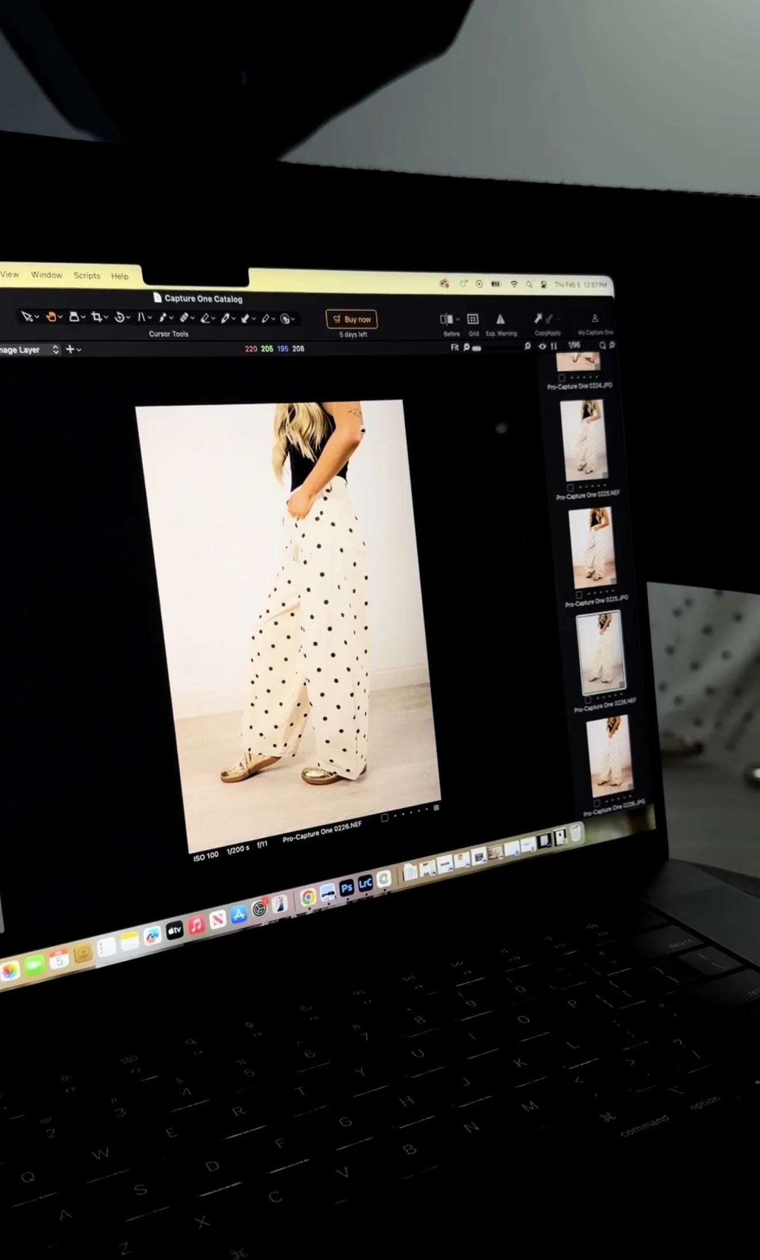This screenshot has height=1260, width=760.
Task: Expand the Pan hand tool chevron
Action: (x=60, y=317)
